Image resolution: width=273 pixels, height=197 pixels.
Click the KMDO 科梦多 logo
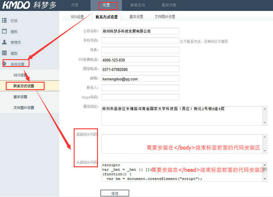point(29,5)
